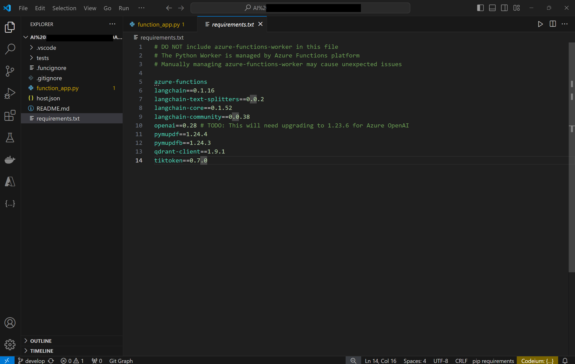The width and height of the screenshot is (575, 364).
Task: Click the develop branch in status bar
Action: 32,361
